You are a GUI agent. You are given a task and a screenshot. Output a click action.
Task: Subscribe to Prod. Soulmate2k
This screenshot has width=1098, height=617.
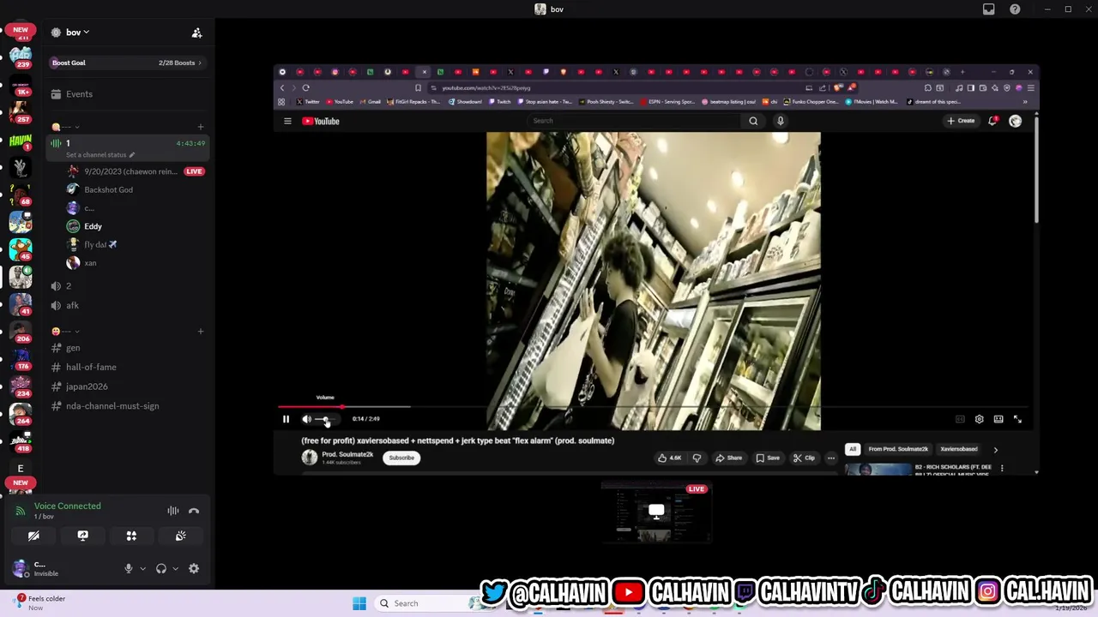[401, 458]
